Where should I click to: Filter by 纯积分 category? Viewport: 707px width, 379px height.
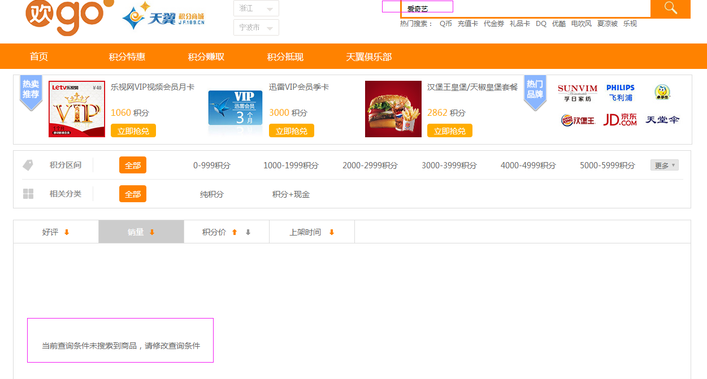click(212, 194)
